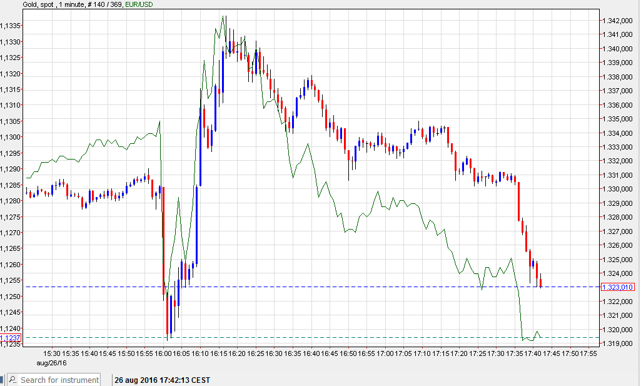Click the blue 1,1237 left-axis price tag

tap(11, 338)
